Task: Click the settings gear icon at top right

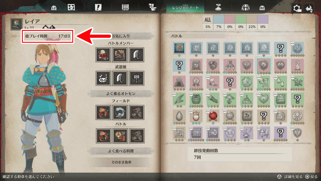Action: tap(297, 8)
